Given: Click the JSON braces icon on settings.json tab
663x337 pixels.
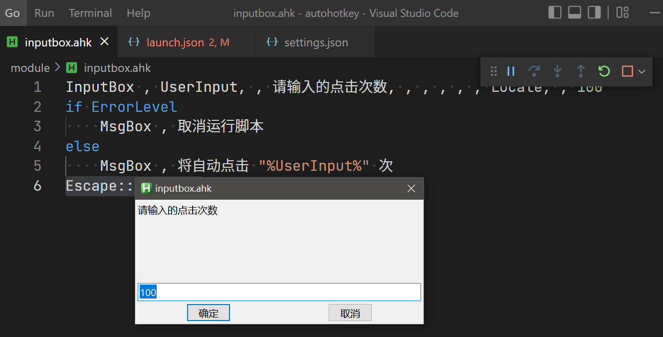Looking at the screenshot, I should [x=272, y=42].
